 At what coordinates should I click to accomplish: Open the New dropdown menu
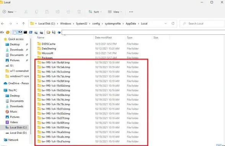(x=10, y=12)
